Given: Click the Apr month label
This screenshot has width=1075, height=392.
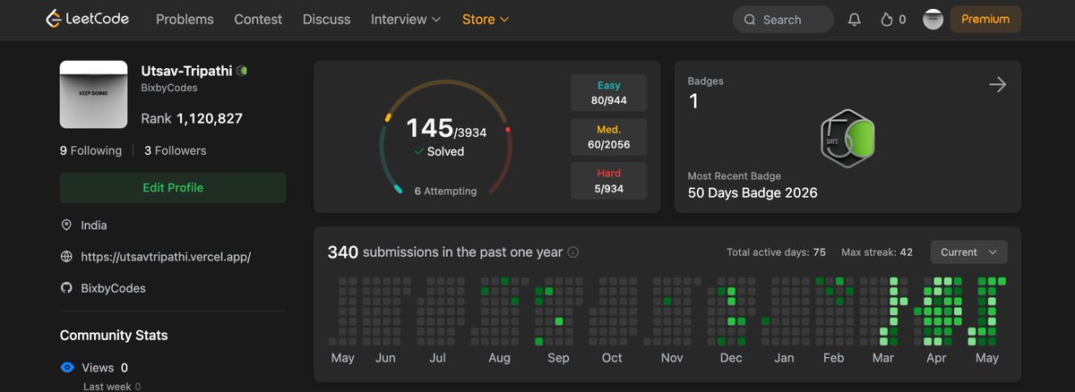Looking at the screenshot, I should [x=936, y=358].
